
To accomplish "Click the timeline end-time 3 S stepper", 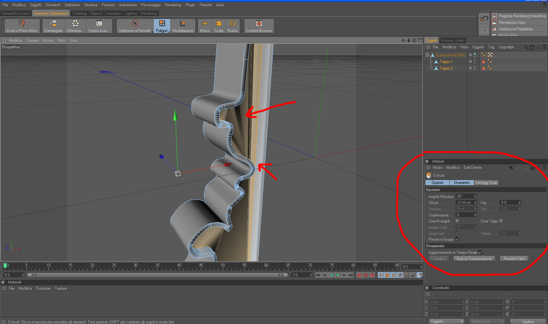I will tap(311, 275).
